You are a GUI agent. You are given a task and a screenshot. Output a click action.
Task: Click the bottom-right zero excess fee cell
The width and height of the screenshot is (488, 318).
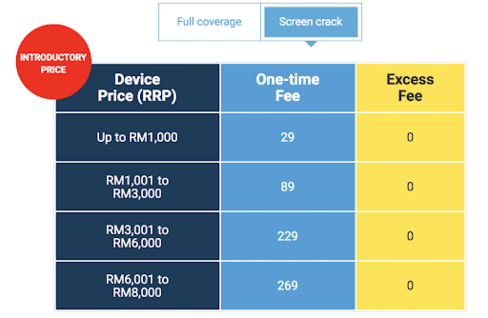point(411,285)
